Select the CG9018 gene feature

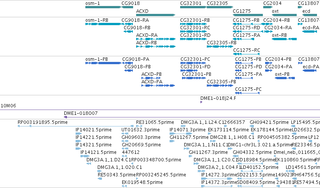tap(127, 7)
